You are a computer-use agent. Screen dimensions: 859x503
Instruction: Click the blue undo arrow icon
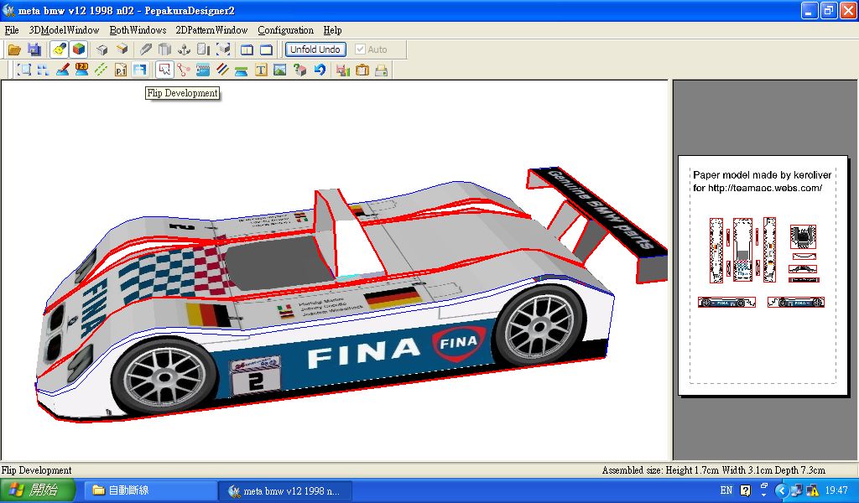pyautogui.click(x=320, y=70)
